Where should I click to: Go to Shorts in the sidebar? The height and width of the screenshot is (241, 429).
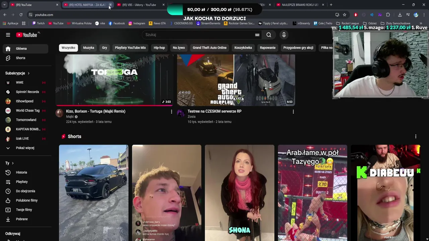click(25, 58)
